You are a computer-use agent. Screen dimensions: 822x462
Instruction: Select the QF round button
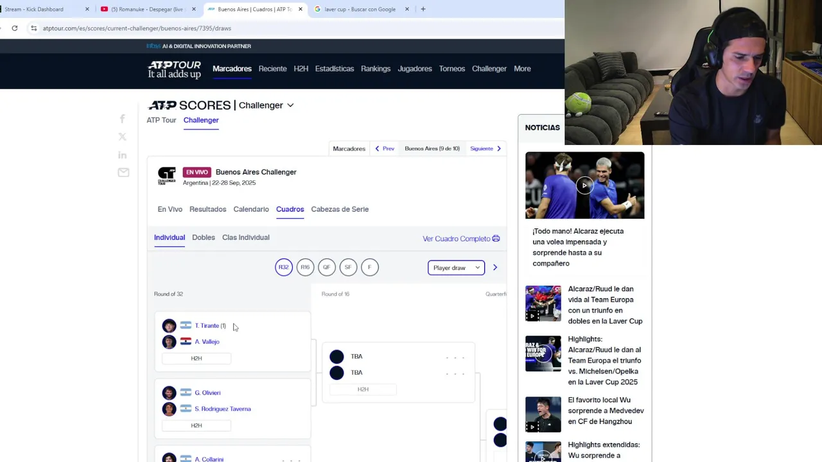(326, 268)
